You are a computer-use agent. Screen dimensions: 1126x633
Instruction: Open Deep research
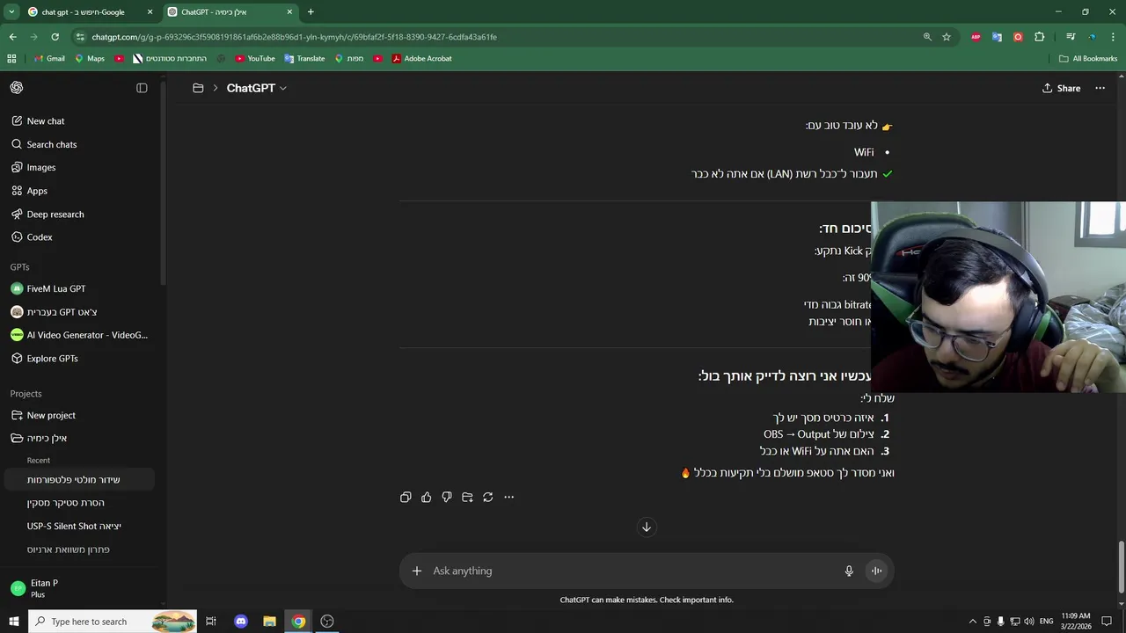[x=79, y=215]
